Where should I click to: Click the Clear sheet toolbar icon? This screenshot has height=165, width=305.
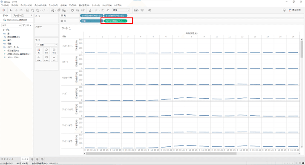[x=64, y=10]
